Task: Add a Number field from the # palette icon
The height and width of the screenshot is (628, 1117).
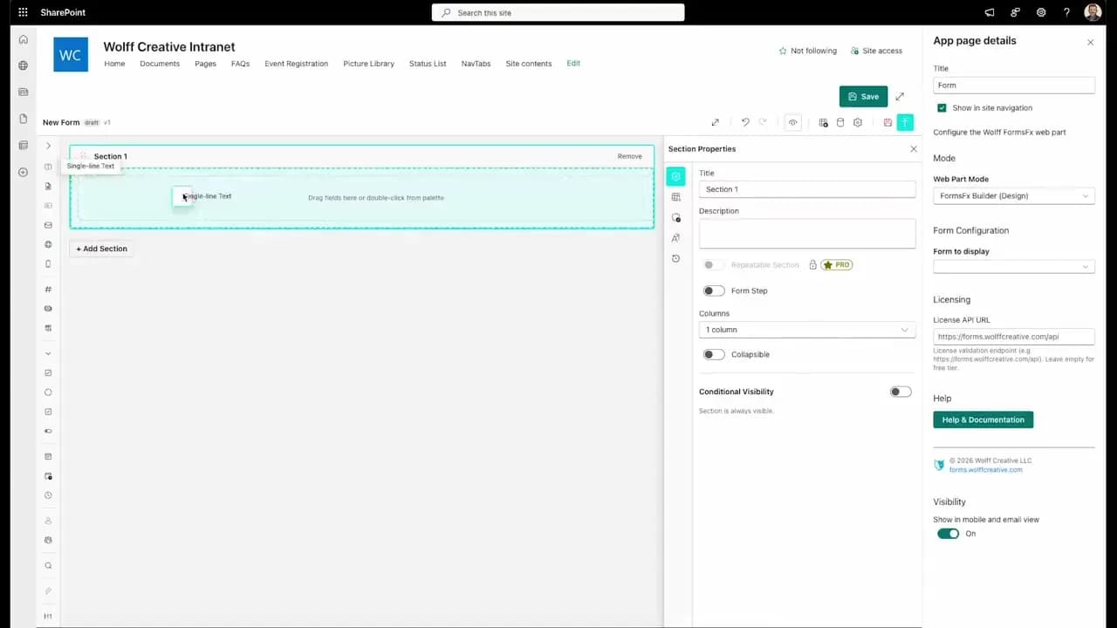Action: coord(48,290)
